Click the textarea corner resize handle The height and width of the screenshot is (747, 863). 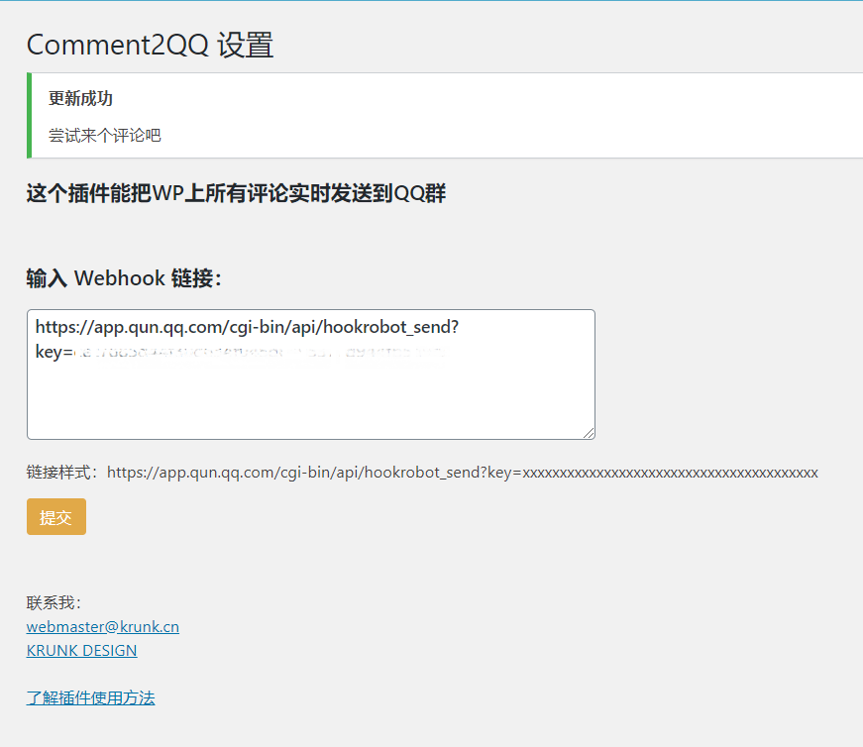click(589, 433)
